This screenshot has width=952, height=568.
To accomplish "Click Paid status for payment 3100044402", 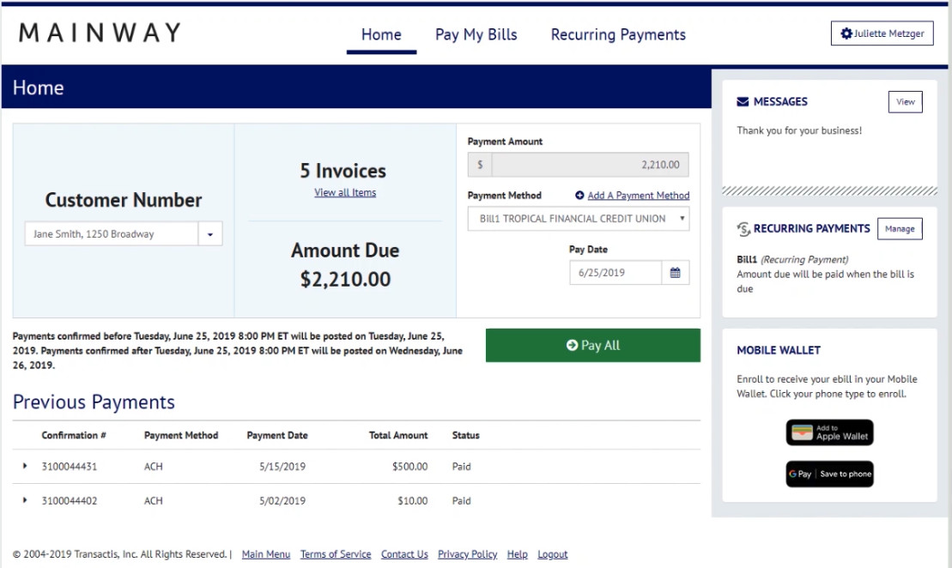I will pos(462,500).
